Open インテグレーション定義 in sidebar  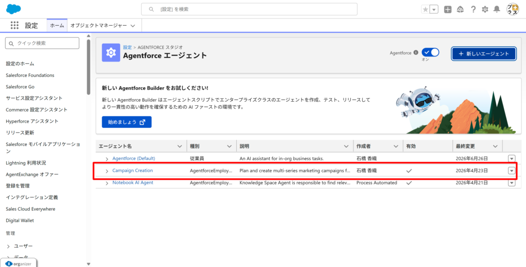pyautogui.click(x=32, y=197)
